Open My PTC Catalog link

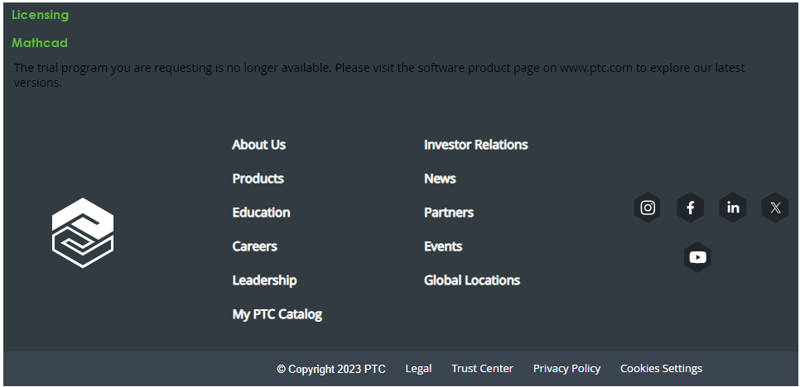[277, 314]
